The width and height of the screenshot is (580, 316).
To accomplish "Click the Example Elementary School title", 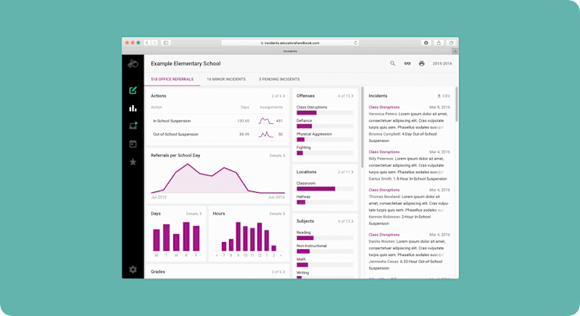I will pyautogui.click(x=186, y=64).
